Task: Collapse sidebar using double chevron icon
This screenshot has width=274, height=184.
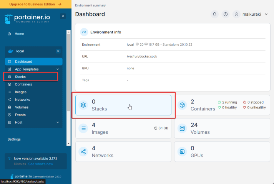Action: click(63, 16)
